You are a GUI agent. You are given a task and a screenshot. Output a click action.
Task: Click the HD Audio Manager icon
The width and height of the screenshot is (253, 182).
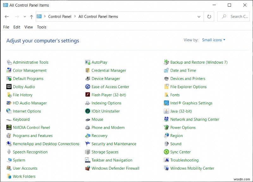point(9,103)
